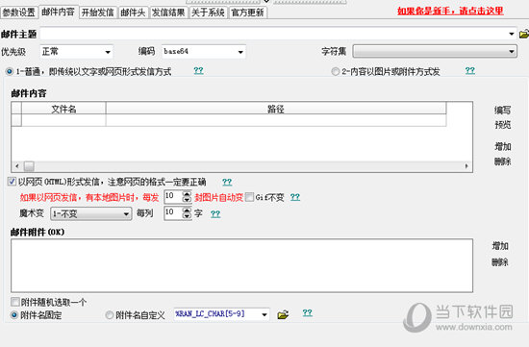
Task: Click 预览 to preview mail content
Action: click(x=502, y=125)
